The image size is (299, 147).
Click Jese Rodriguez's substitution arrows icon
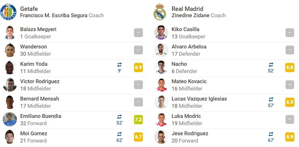click(271, 134)
